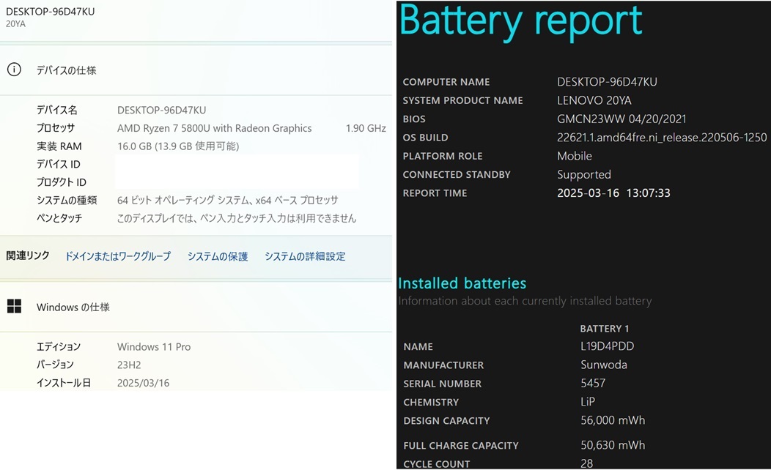Click the 関連リンク label
The image size is (771, 470).
pos(28,255)
